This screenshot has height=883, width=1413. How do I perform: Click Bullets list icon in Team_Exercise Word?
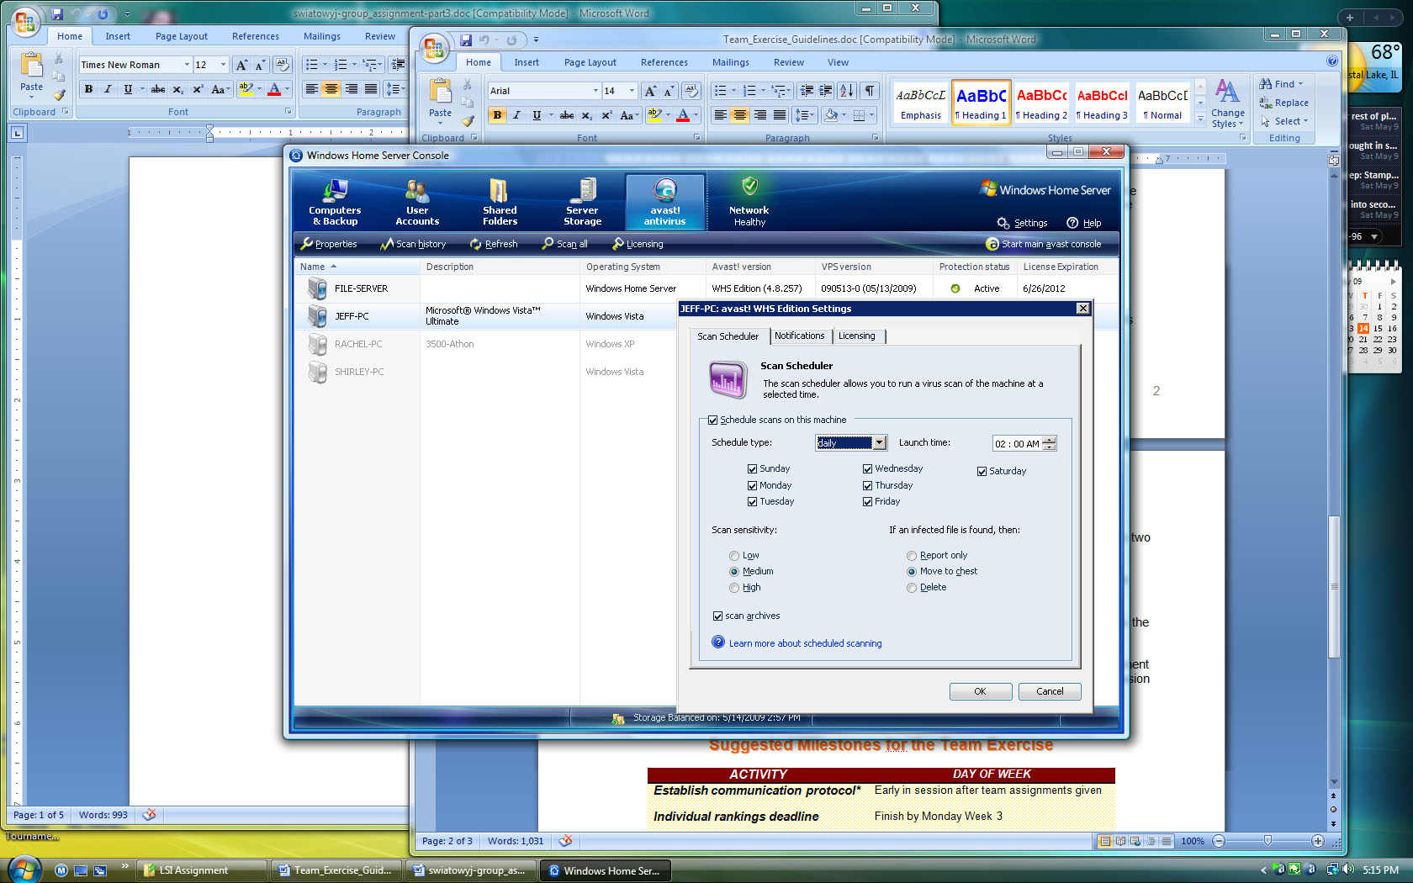point(720,91)
